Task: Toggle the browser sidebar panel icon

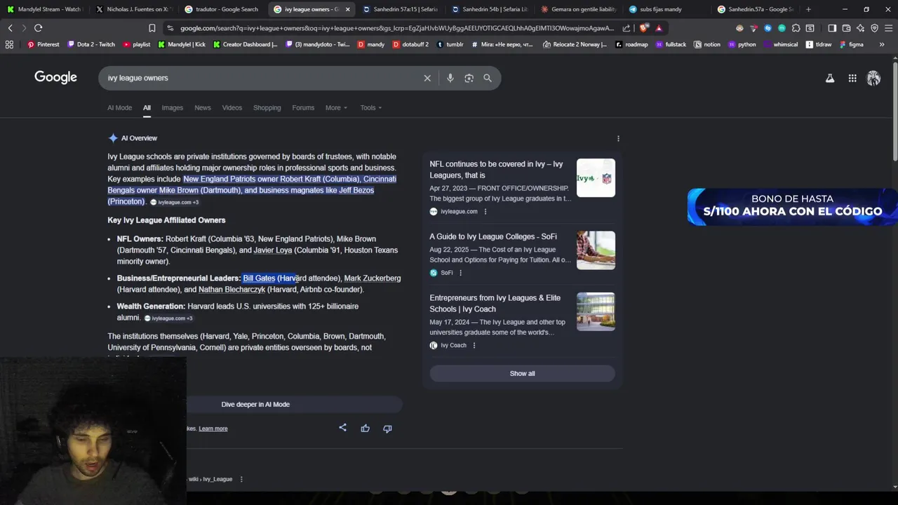Action: click(832, 28)
